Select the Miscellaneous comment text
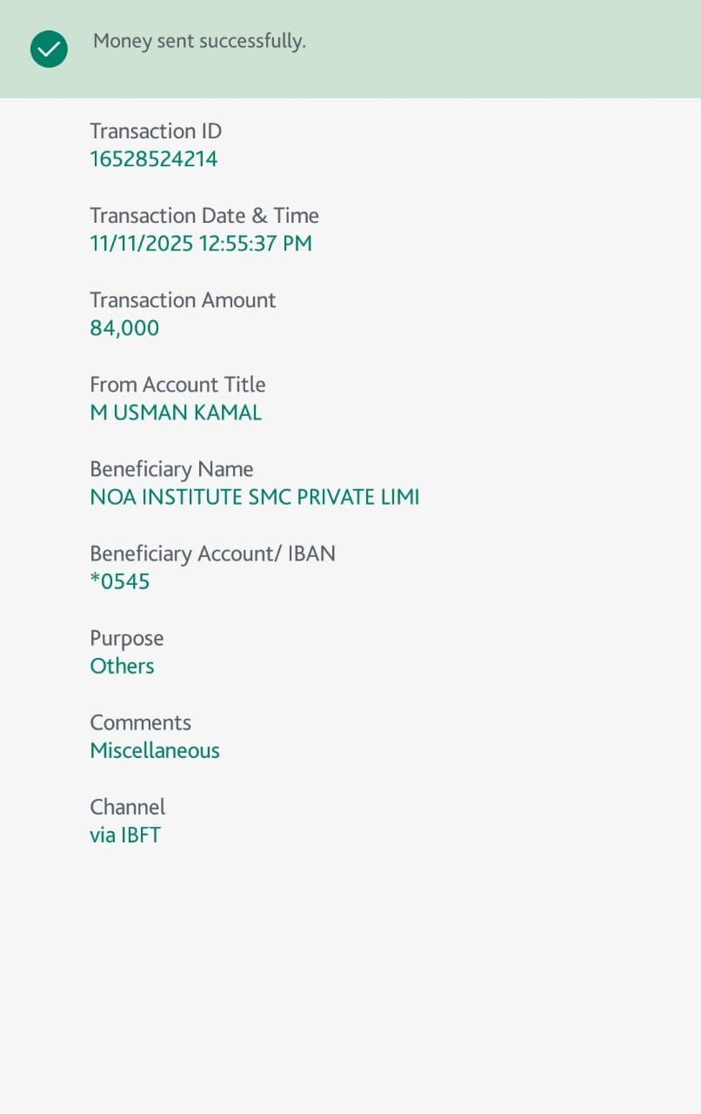 155,750
